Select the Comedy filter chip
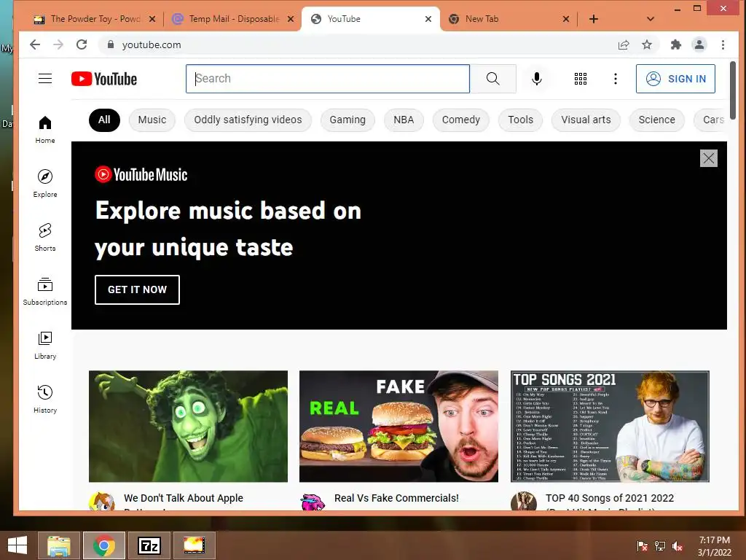The image size is (746, 560). [x=461, y=120]
